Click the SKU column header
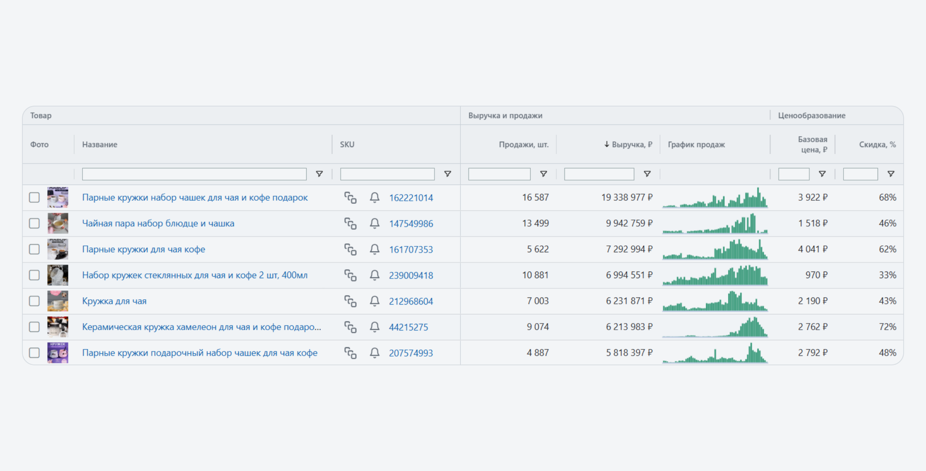The width and height of the screenshot is (926, 471). point(347,144)
